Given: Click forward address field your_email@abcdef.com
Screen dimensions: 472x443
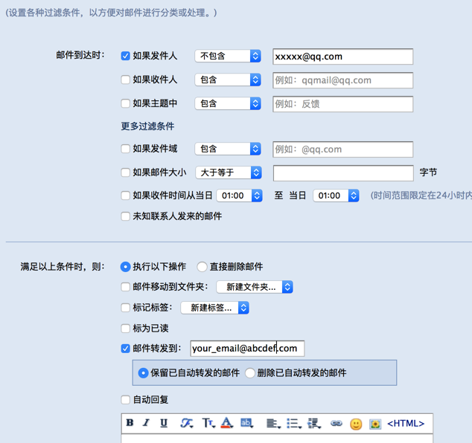Looking at the screenshot, I should [x=247, y=349].
